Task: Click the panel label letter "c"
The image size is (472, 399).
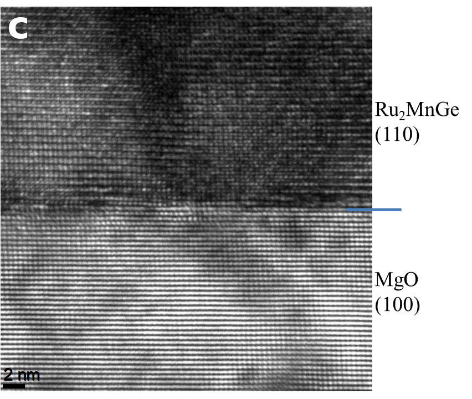Action: [x=18, y=28]
